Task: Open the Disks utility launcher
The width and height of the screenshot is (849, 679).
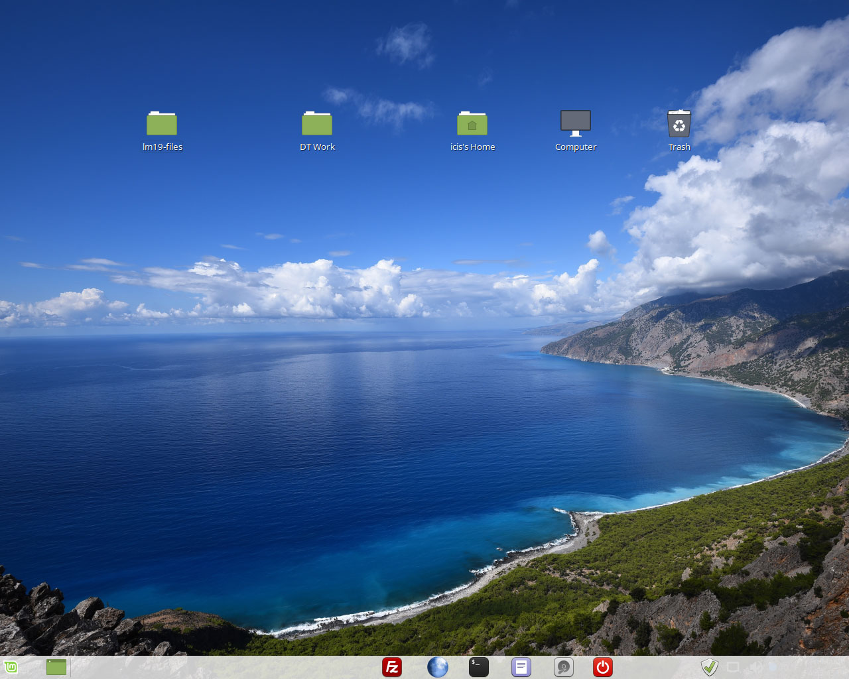Action: 563,667
